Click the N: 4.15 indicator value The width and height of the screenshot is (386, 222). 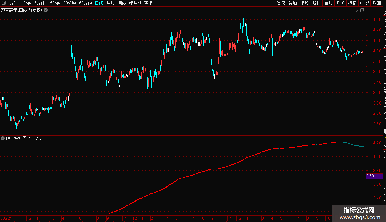pyautogui.click(x=35, y=138)
